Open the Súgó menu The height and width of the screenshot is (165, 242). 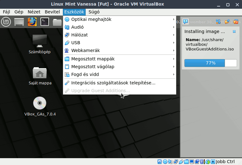click(94, 12)
